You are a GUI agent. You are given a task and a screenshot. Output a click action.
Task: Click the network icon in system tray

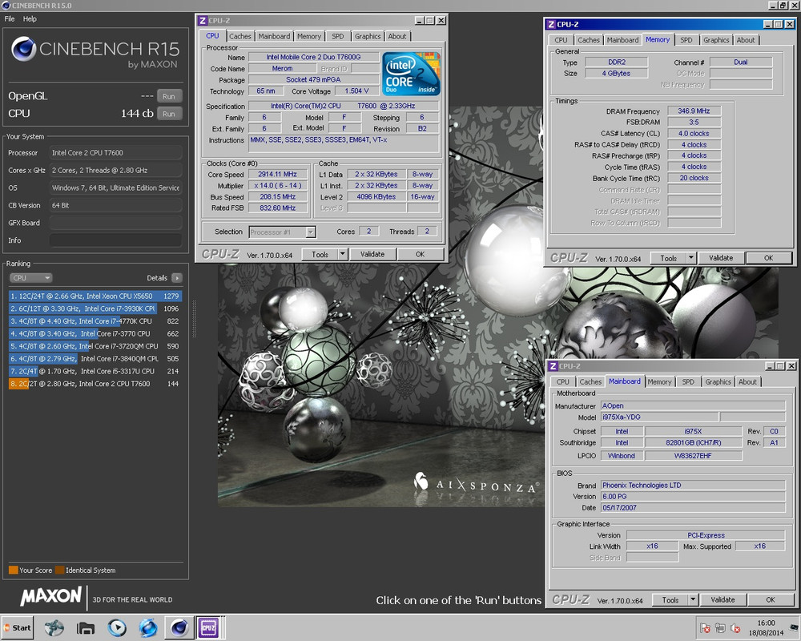click(720, 628)
